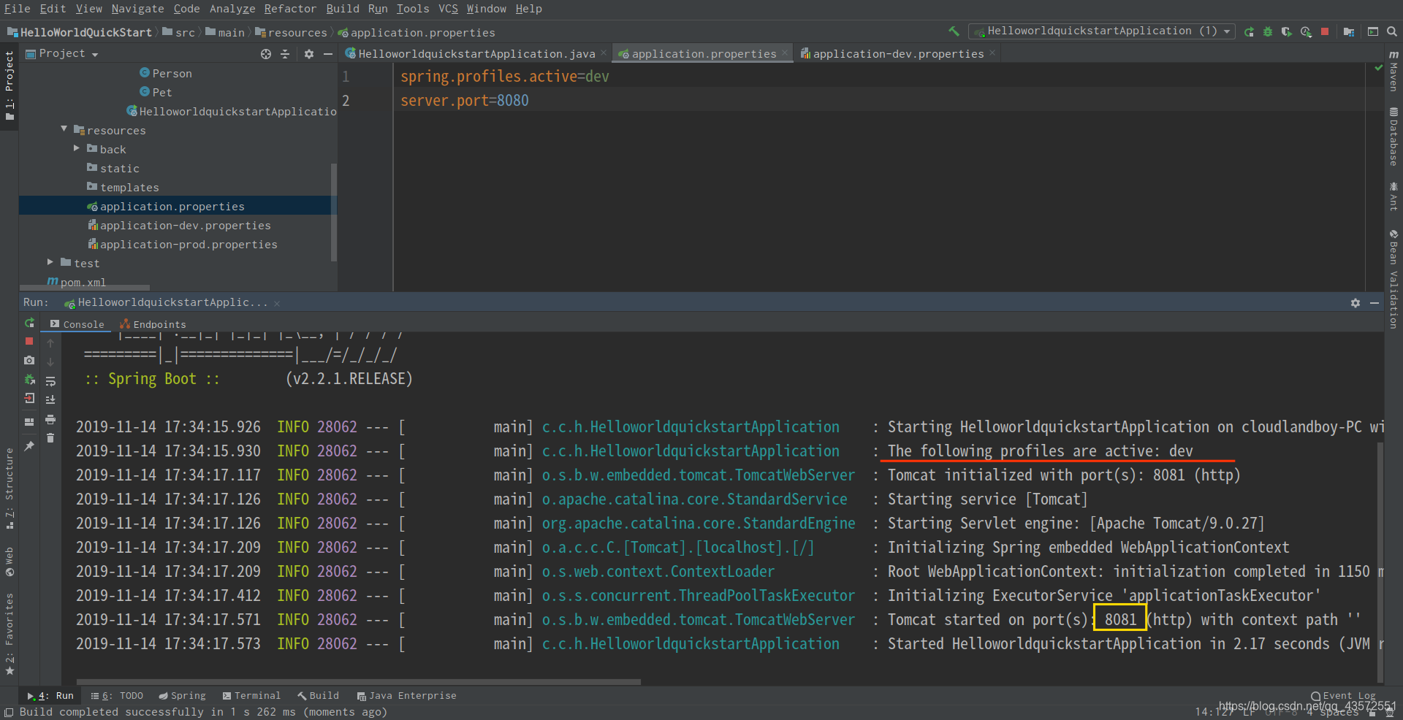Image resolution: width=1403 pixels, height=720 pixels.
Task: Run with coverage from main toolbar
Action: click(x=1287, y=31)
